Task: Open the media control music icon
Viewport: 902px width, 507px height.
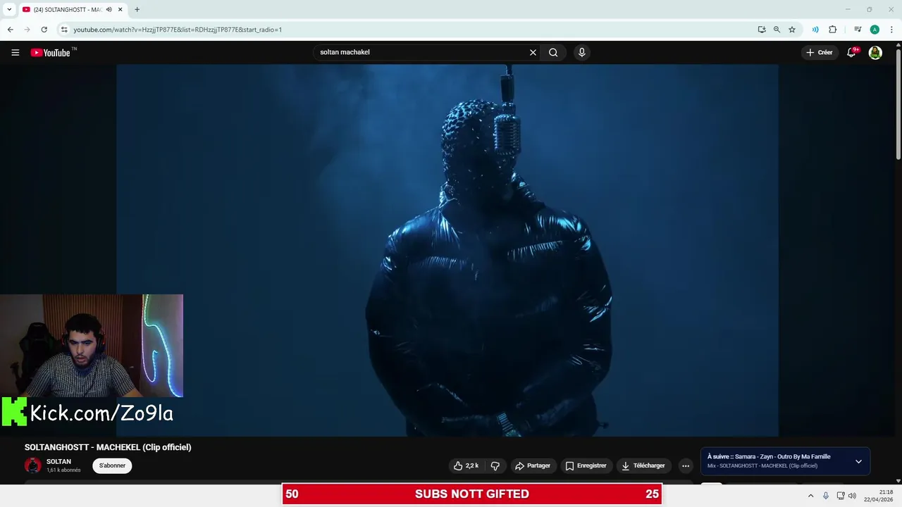Action: 858,30
